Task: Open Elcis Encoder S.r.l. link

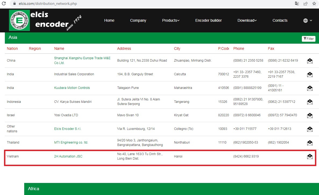Action: [68, 129]
